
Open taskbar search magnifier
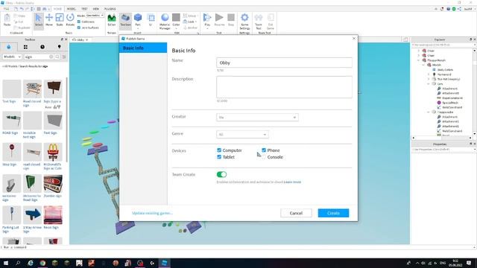click(x=18, y=263)
